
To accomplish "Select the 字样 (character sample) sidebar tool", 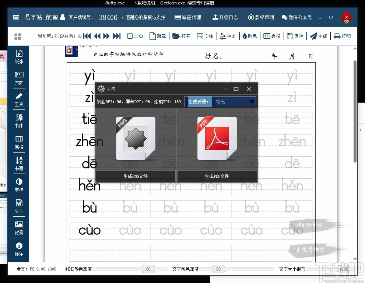I will [x=18, y=186].
